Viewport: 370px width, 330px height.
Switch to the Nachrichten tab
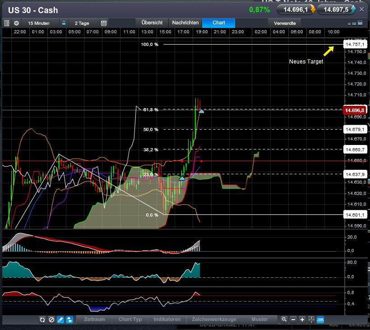(x=185, y=23)
